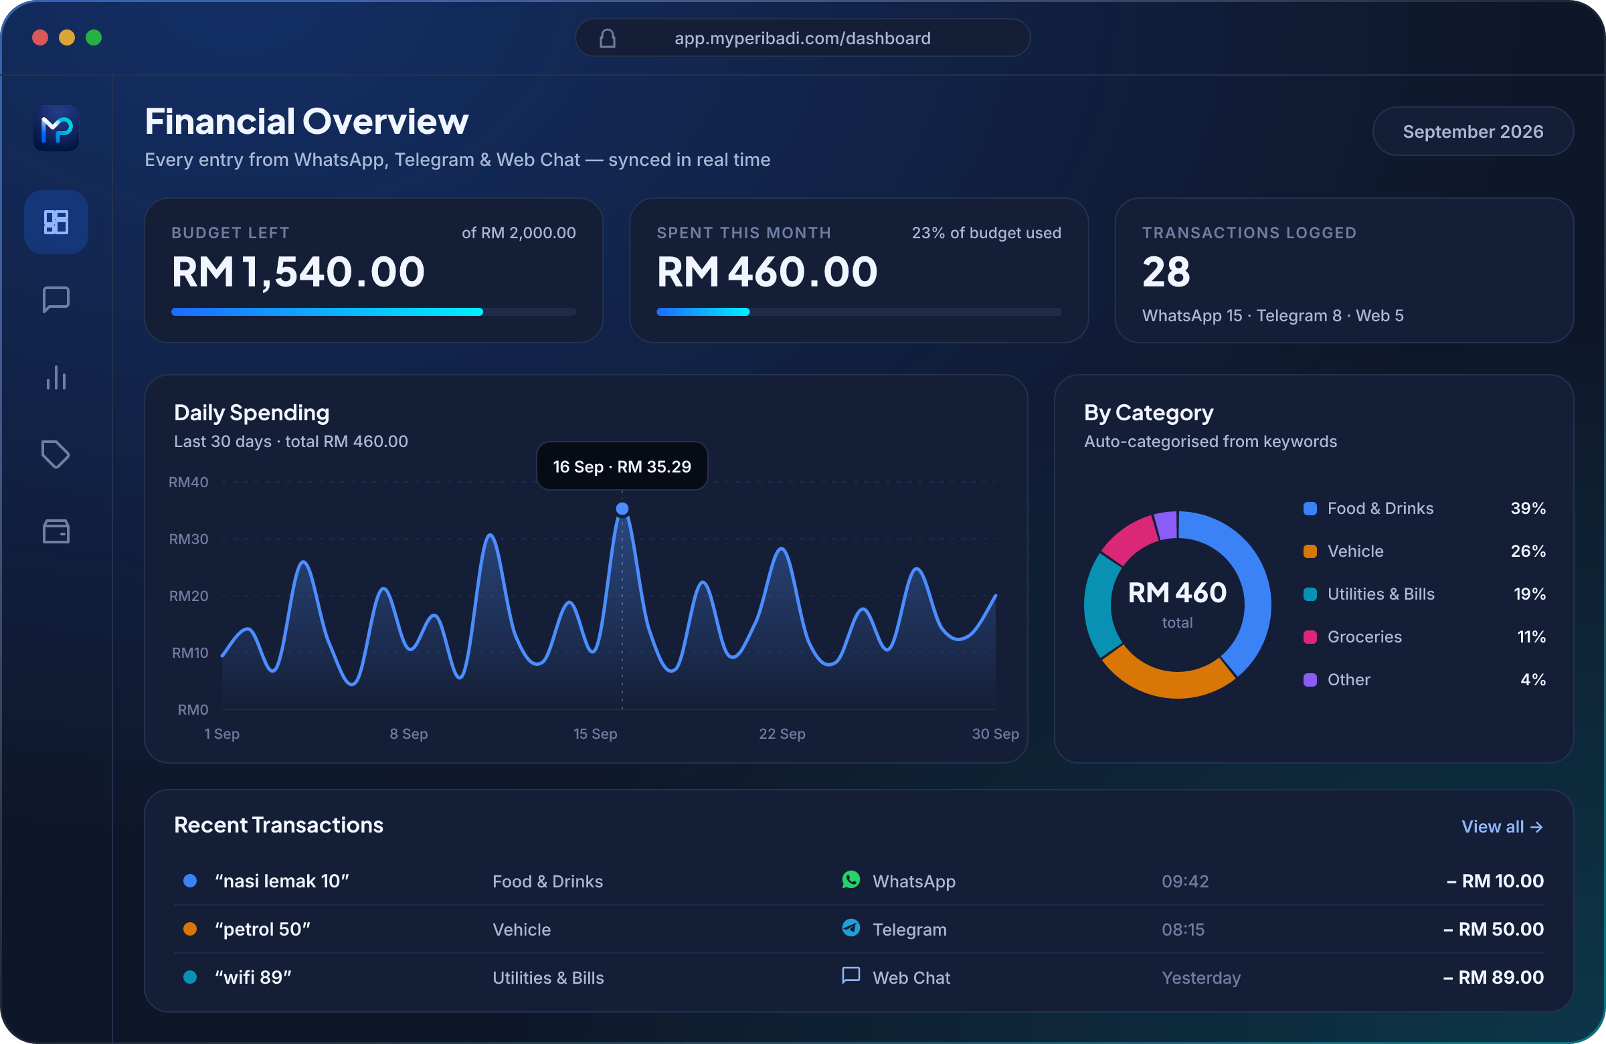The image size is (1606, 1044).
Task: Click the "– RM 89.00" amount
Action: (x=1494, y=977)
